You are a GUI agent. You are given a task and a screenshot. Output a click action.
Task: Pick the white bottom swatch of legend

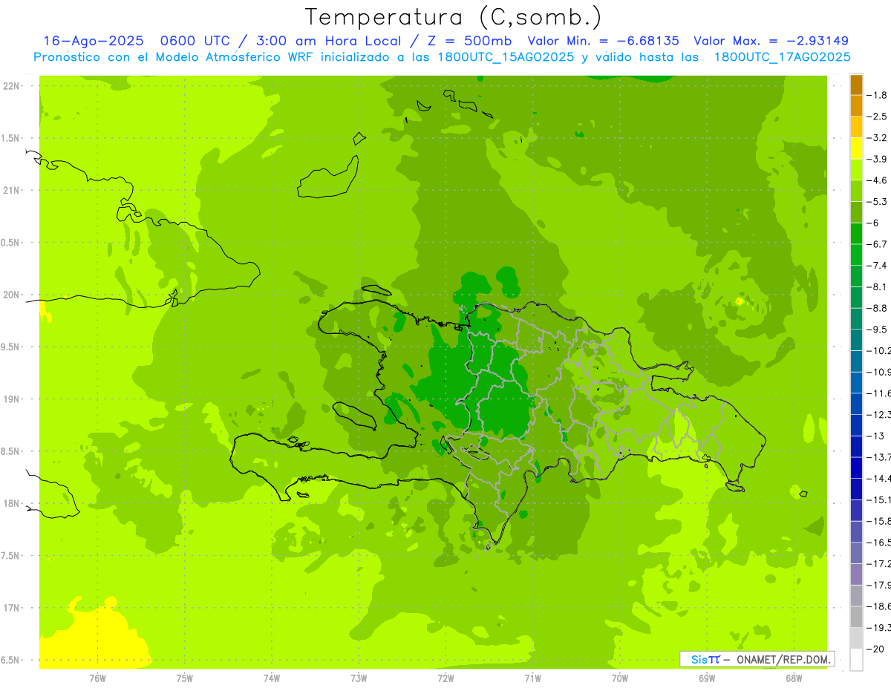pos(857,659)
